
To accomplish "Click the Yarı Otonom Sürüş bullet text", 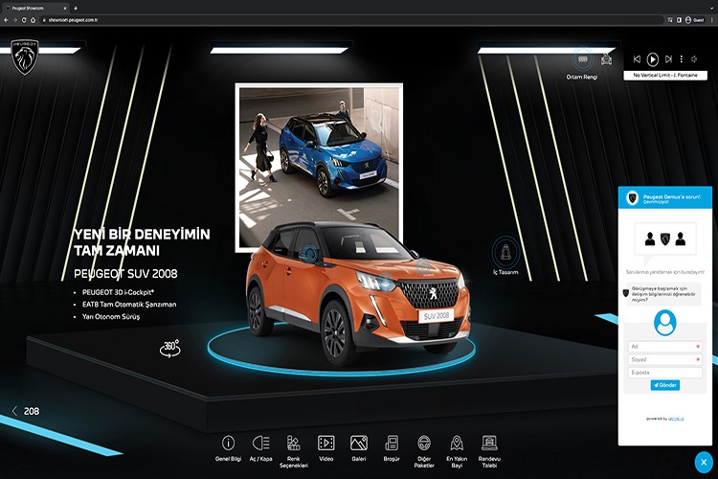I will point(111,317).
